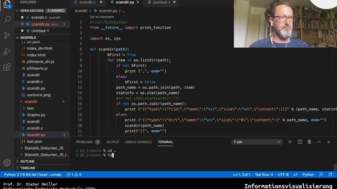Open the Run and Debug view
The width and height of the screenshot is (337, 189).
[x=7, y=51]
